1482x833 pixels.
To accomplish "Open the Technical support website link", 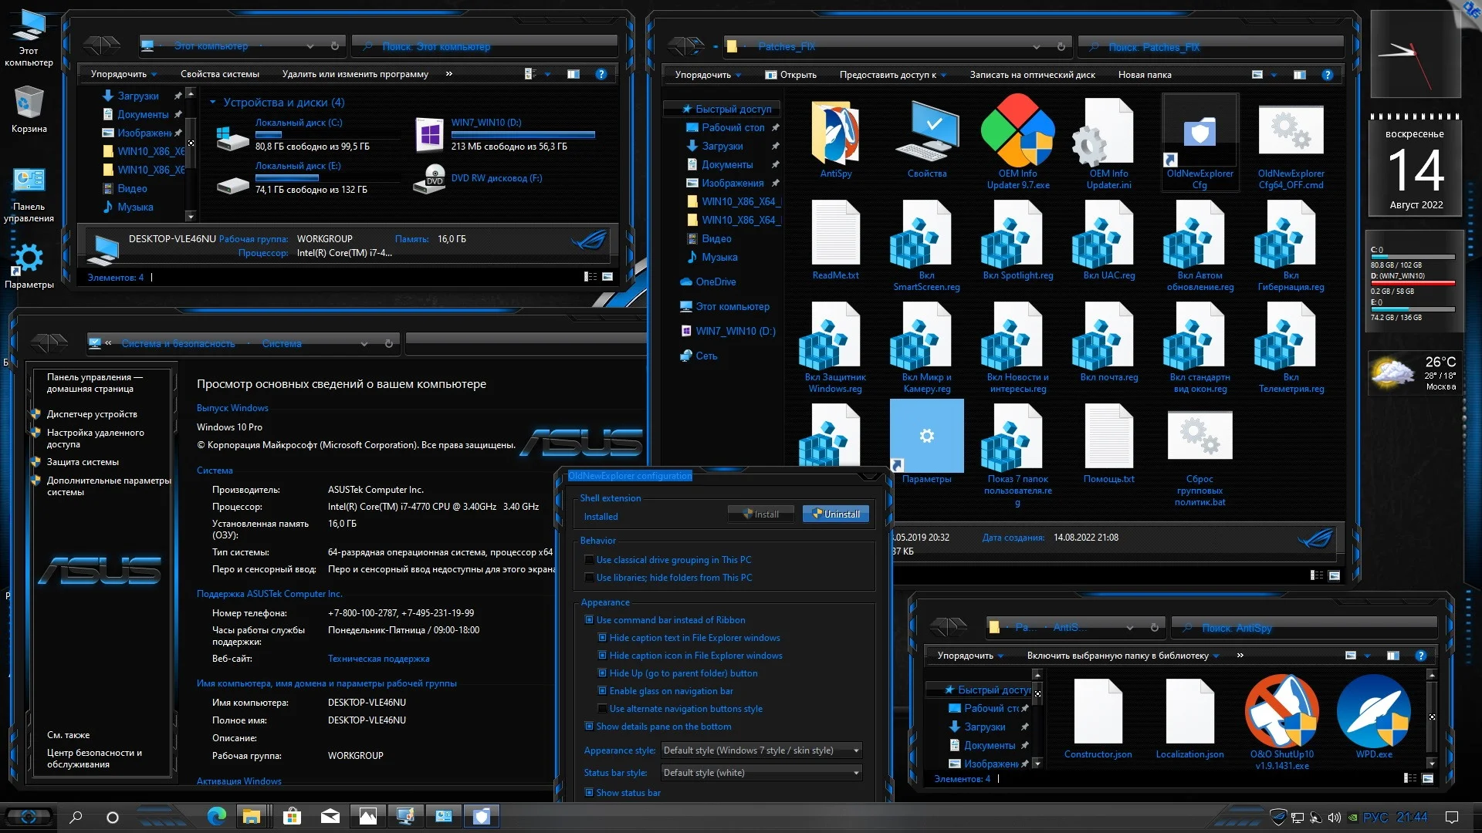I will click(378, 659).
